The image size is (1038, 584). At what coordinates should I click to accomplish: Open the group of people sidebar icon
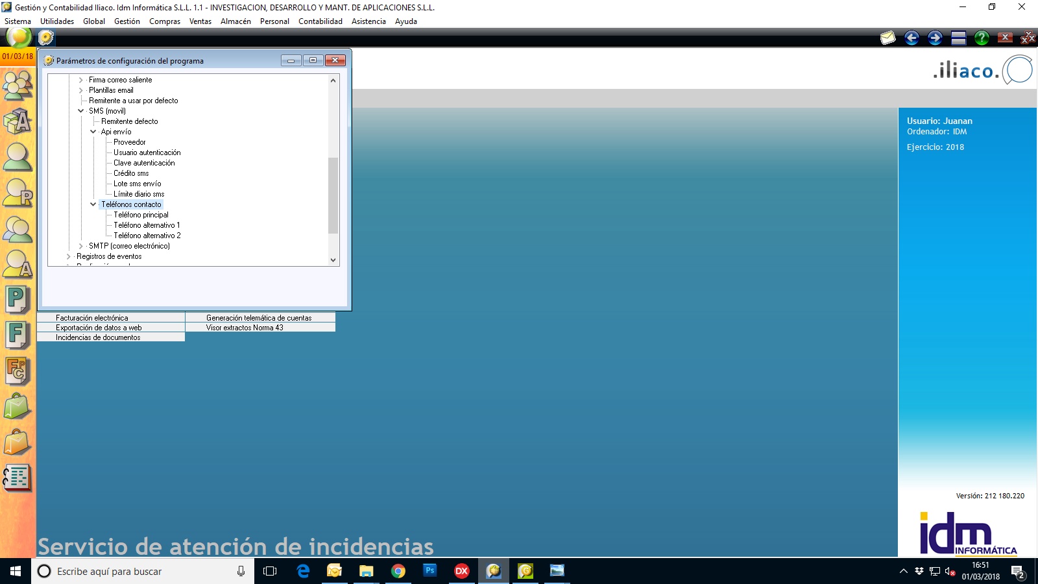coord(18,84)
